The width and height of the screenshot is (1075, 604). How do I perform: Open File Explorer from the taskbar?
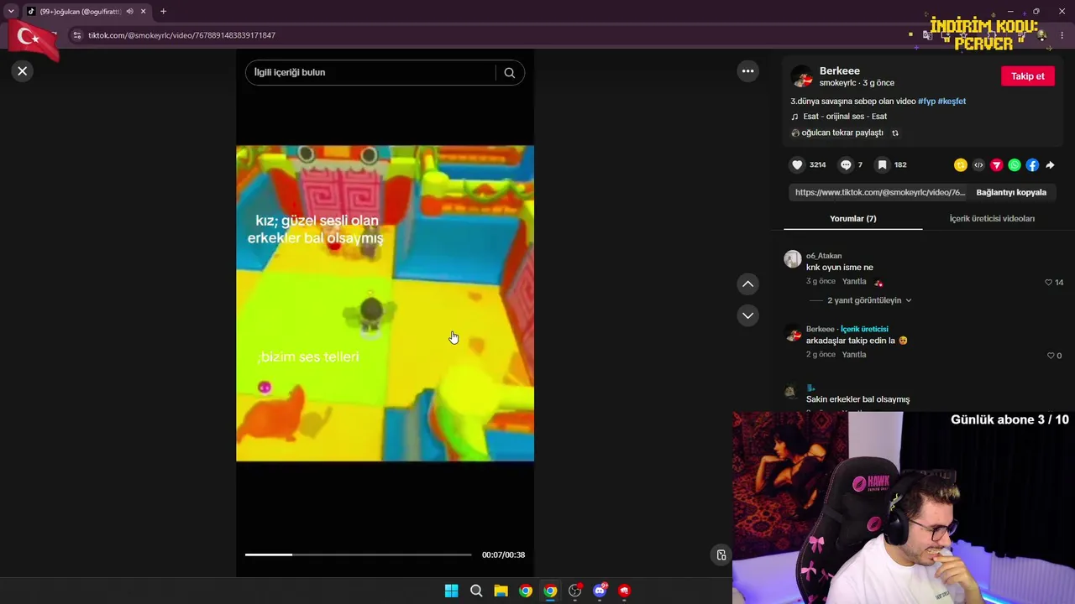coord(501,591)
